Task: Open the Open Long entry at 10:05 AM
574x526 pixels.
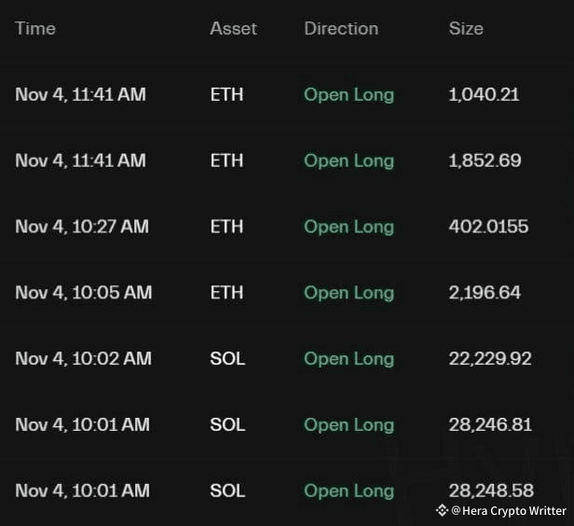Action: pos(348,293)
